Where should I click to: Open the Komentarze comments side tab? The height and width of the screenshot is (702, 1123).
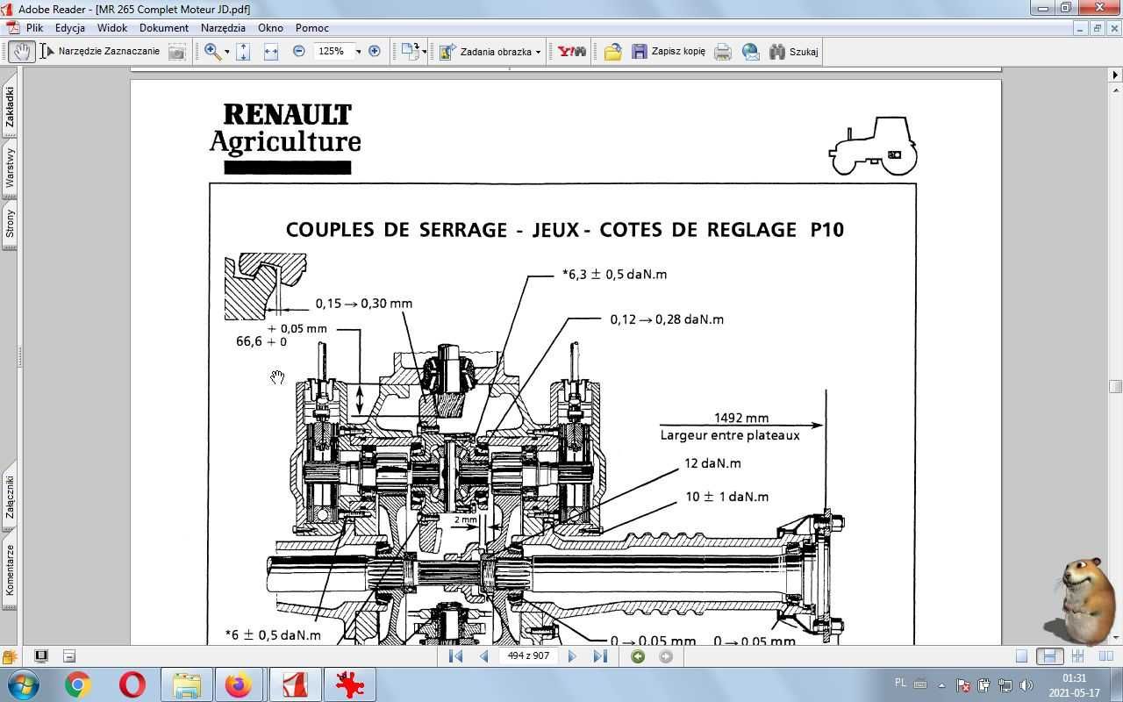click(10, 570)
